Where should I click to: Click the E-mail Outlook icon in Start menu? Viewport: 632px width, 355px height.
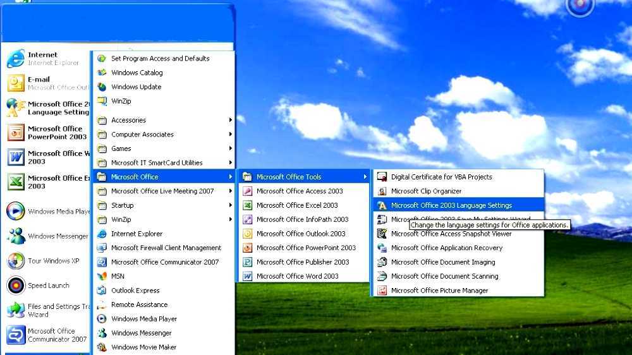16,83
